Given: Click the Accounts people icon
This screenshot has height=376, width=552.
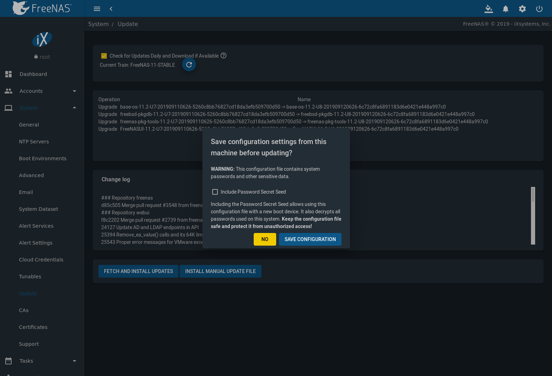Looking at the screenshot, I should click(8, 91).
